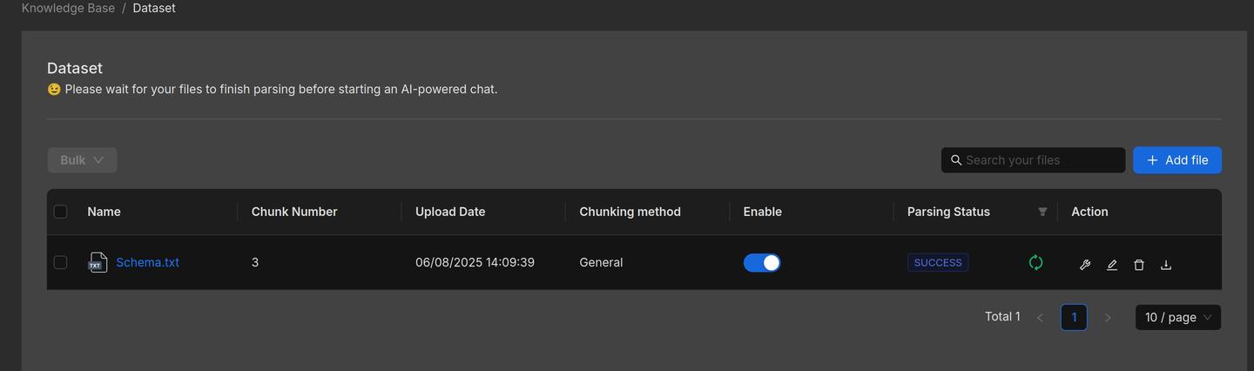The height and width of the screenshot is (371, 1254).
Task: Select the Dataset breadcrumb item
Action: coord(154,8)
